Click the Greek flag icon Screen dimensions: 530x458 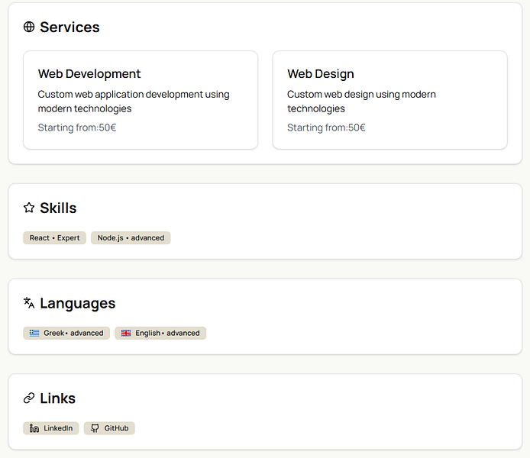[34, 333]
